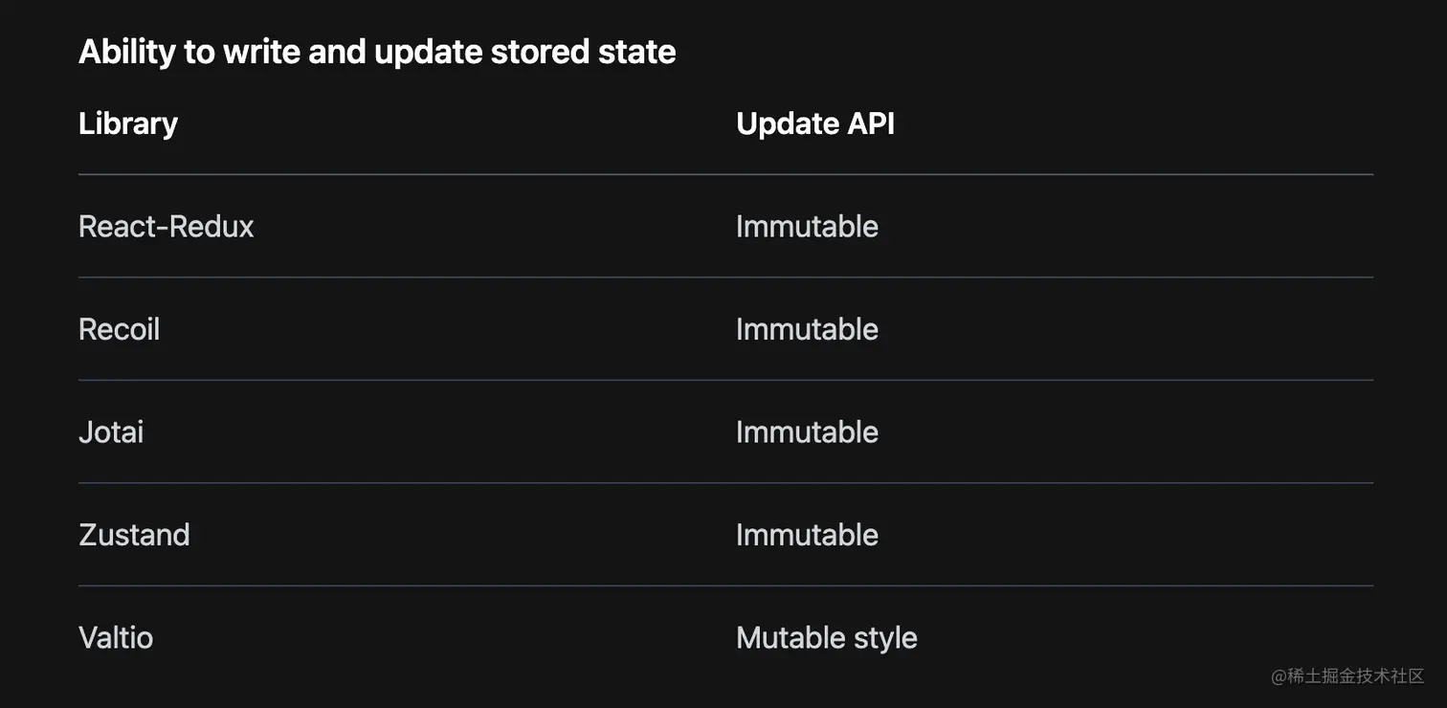The image size is (1447, 708).
Task: Click the Mutable style value for Valtio
Action: [827, 638]
